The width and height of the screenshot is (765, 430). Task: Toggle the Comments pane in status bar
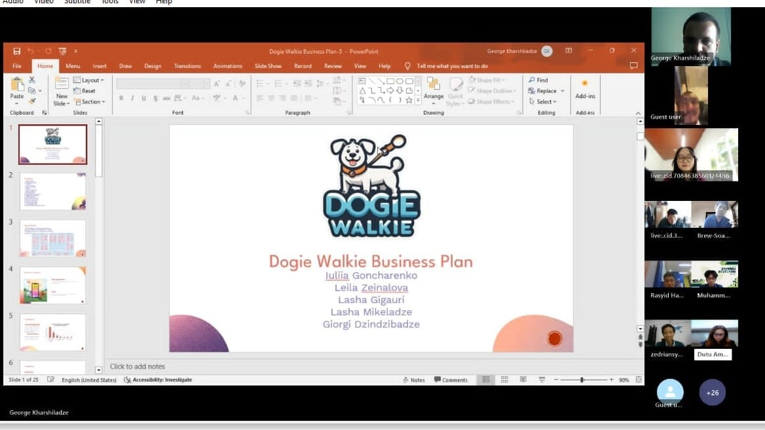(x=451, y=380)
